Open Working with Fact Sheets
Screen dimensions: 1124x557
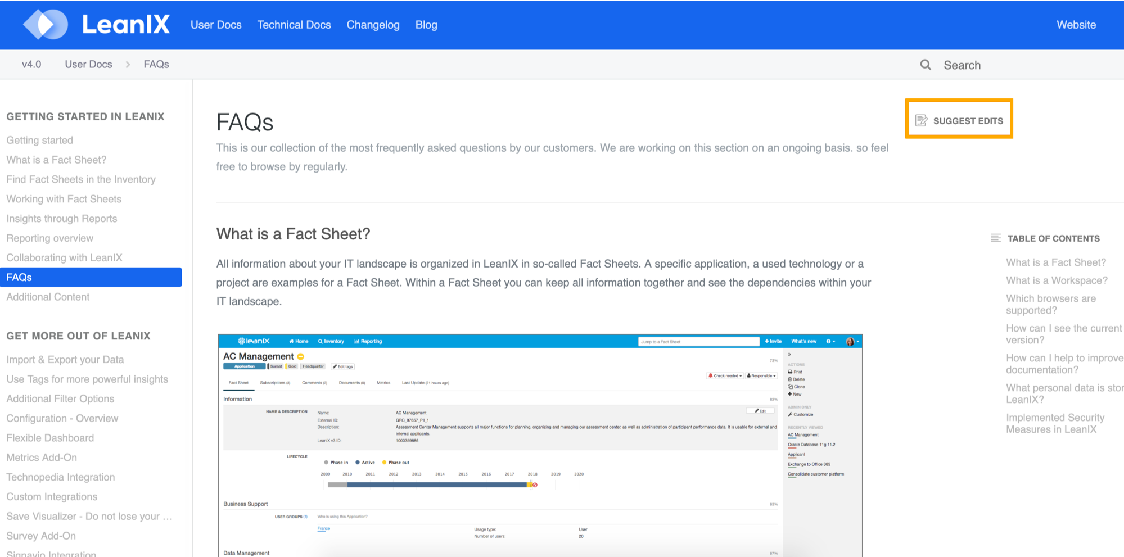[x=64, y=199]
